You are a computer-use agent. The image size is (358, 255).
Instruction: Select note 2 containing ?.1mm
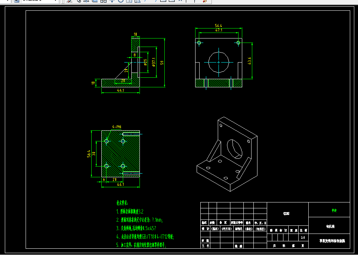pos(139,220)
